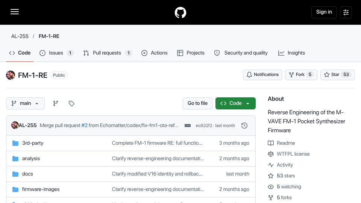The height and width of the screenshot is (203, 361).
Task: Click the Notifications bell button
Action: click(262, 75)
